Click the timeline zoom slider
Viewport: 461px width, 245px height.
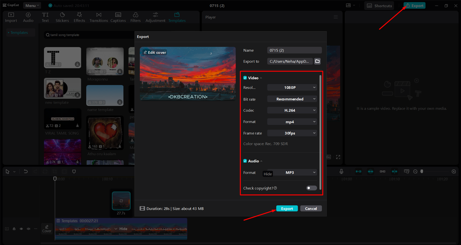click(x=422, y=171)
